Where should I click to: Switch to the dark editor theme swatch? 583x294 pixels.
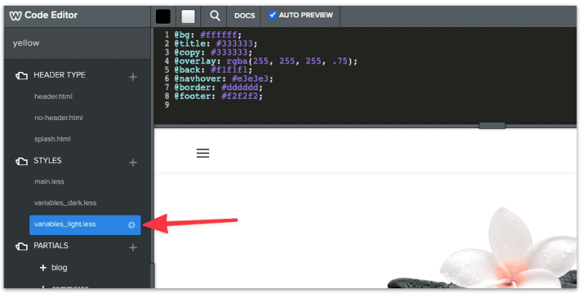pyautogui.click(x=163, y=16)
